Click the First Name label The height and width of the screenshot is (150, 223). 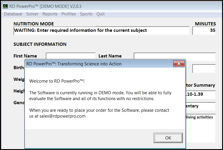point(25,56)
